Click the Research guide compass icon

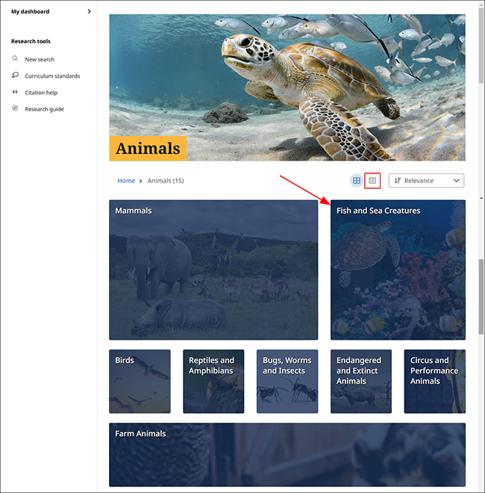click(15, 108)
